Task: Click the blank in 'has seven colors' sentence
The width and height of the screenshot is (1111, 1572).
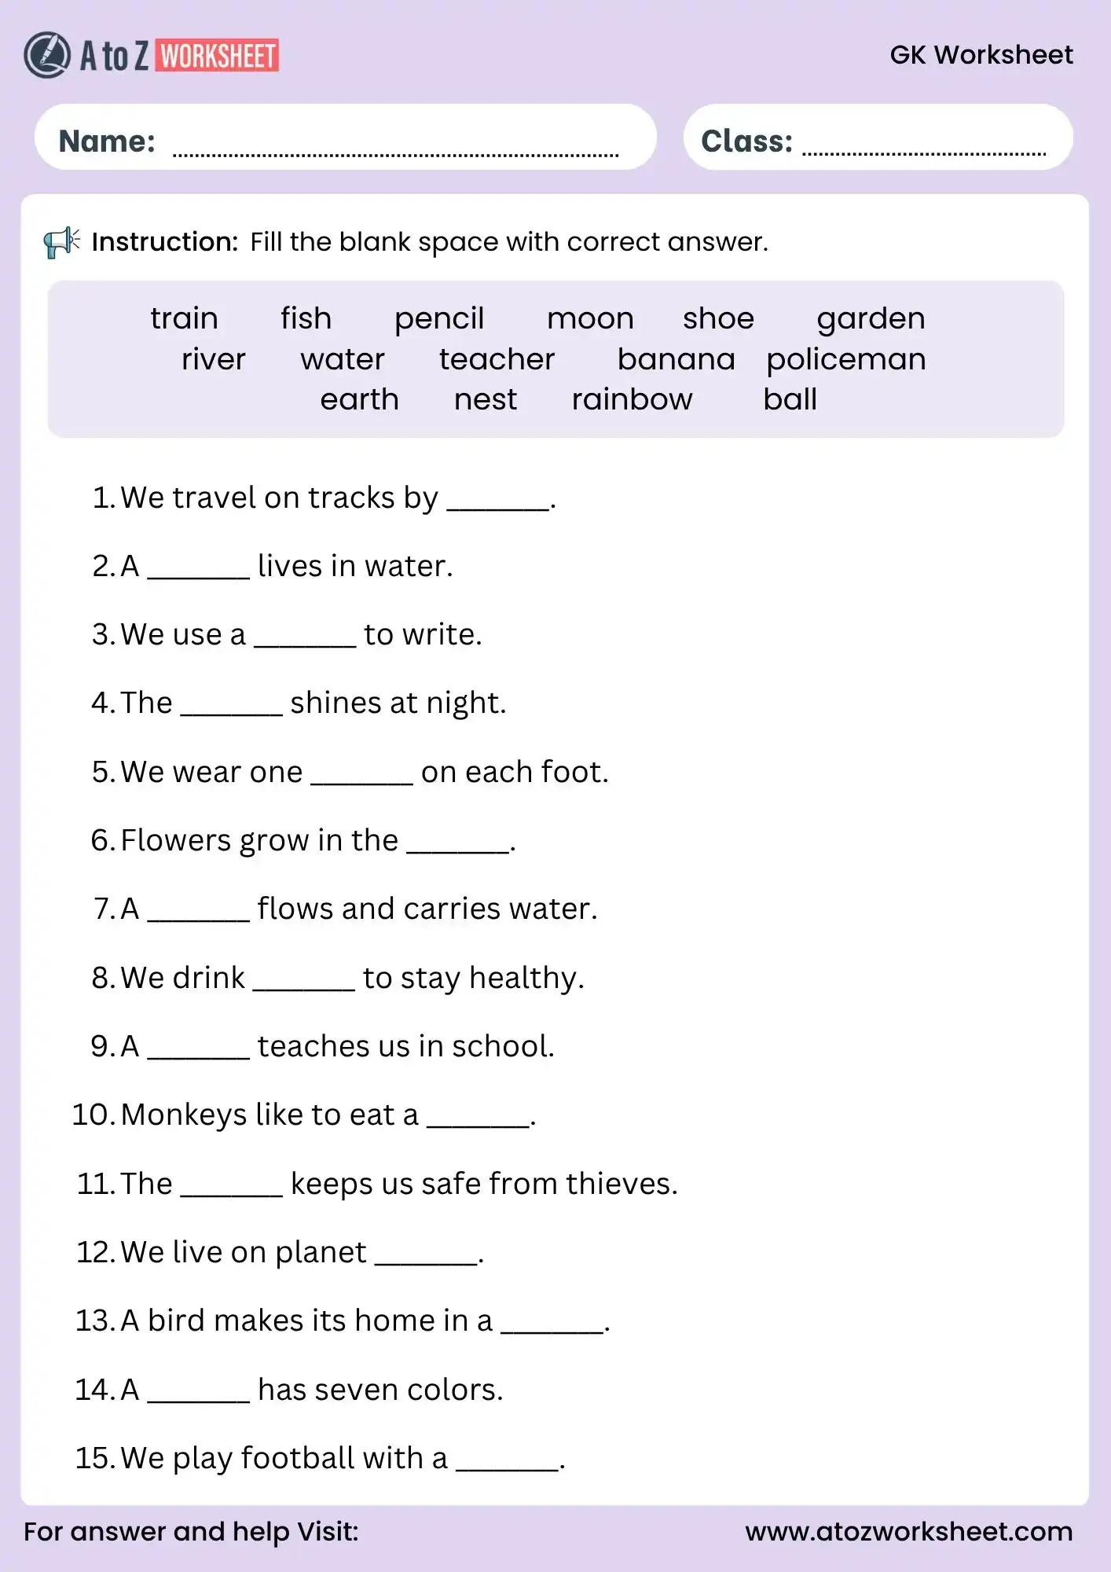Action: point(198,1395)
